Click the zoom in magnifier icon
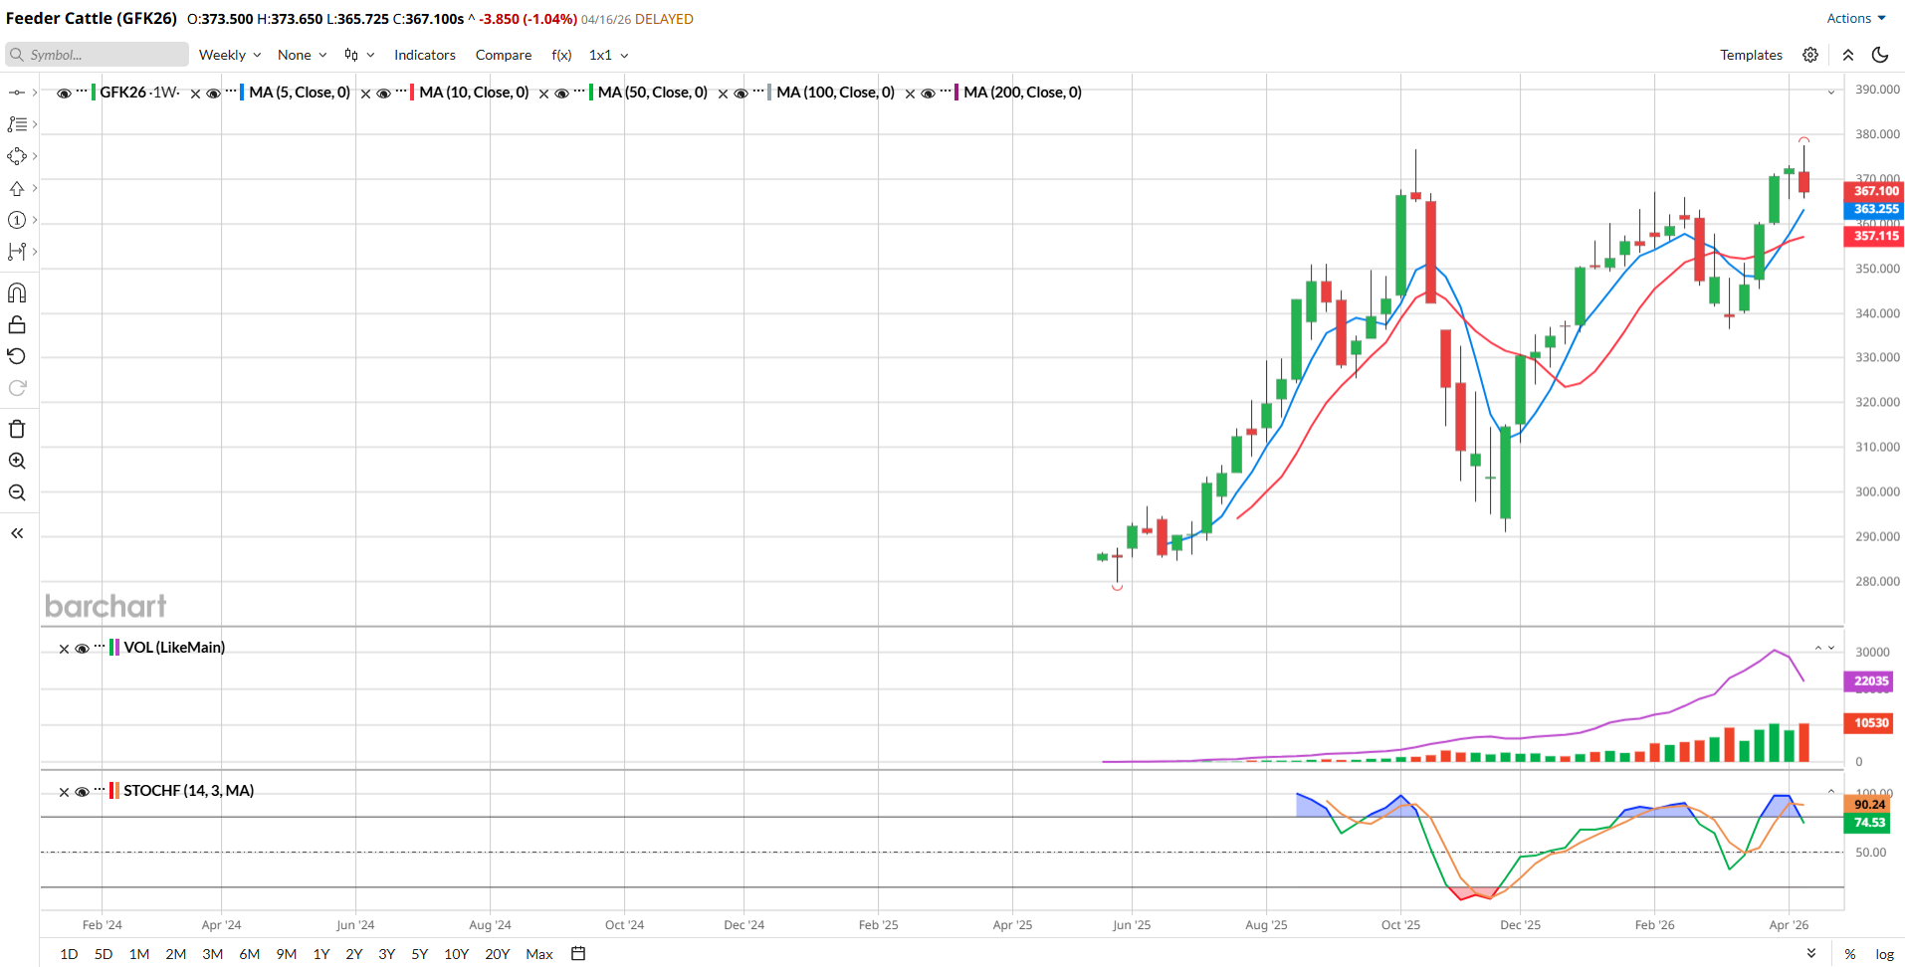This screenshot has width=1905, height=967. click(x=17, y=461)
